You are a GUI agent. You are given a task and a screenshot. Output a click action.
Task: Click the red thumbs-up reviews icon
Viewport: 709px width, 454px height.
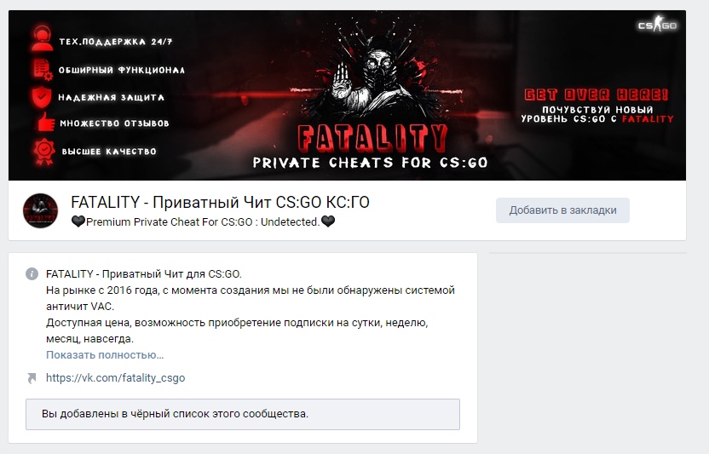coord(46,122)
